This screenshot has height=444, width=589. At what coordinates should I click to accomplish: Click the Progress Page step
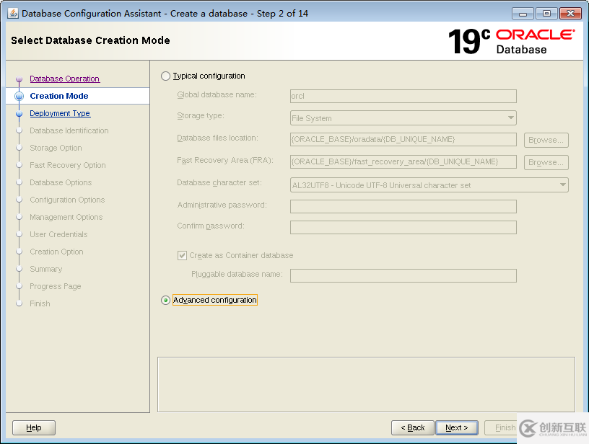coord(55,286)
